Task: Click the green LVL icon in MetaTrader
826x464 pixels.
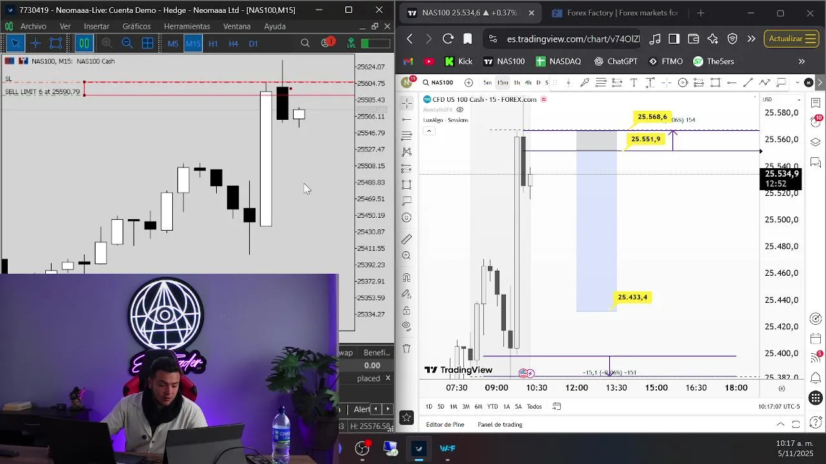Action: pyautogui.click(x=351, y=43)
